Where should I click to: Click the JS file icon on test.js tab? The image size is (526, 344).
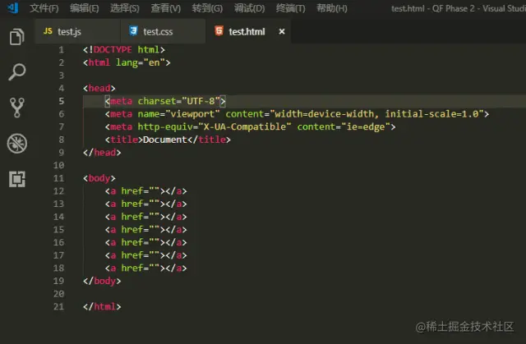tap(48, 31)
